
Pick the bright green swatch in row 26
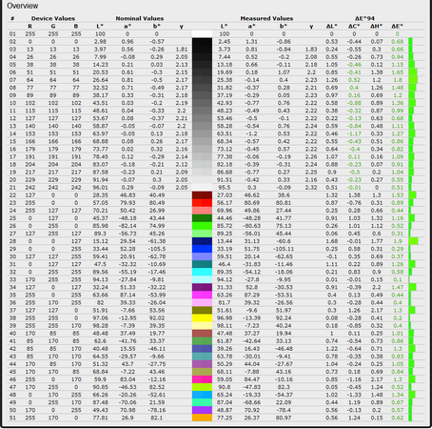click(x=202, y=226)
